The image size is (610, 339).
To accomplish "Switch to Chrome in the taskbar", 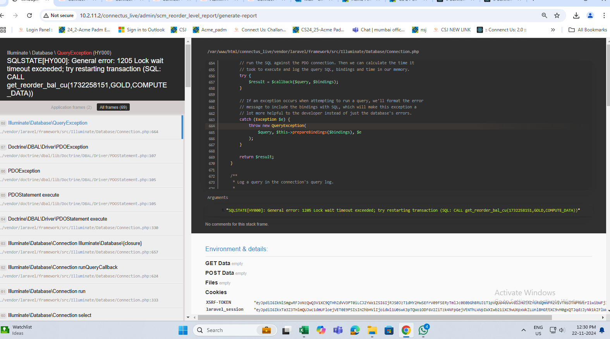I will [x=406, y=330].
